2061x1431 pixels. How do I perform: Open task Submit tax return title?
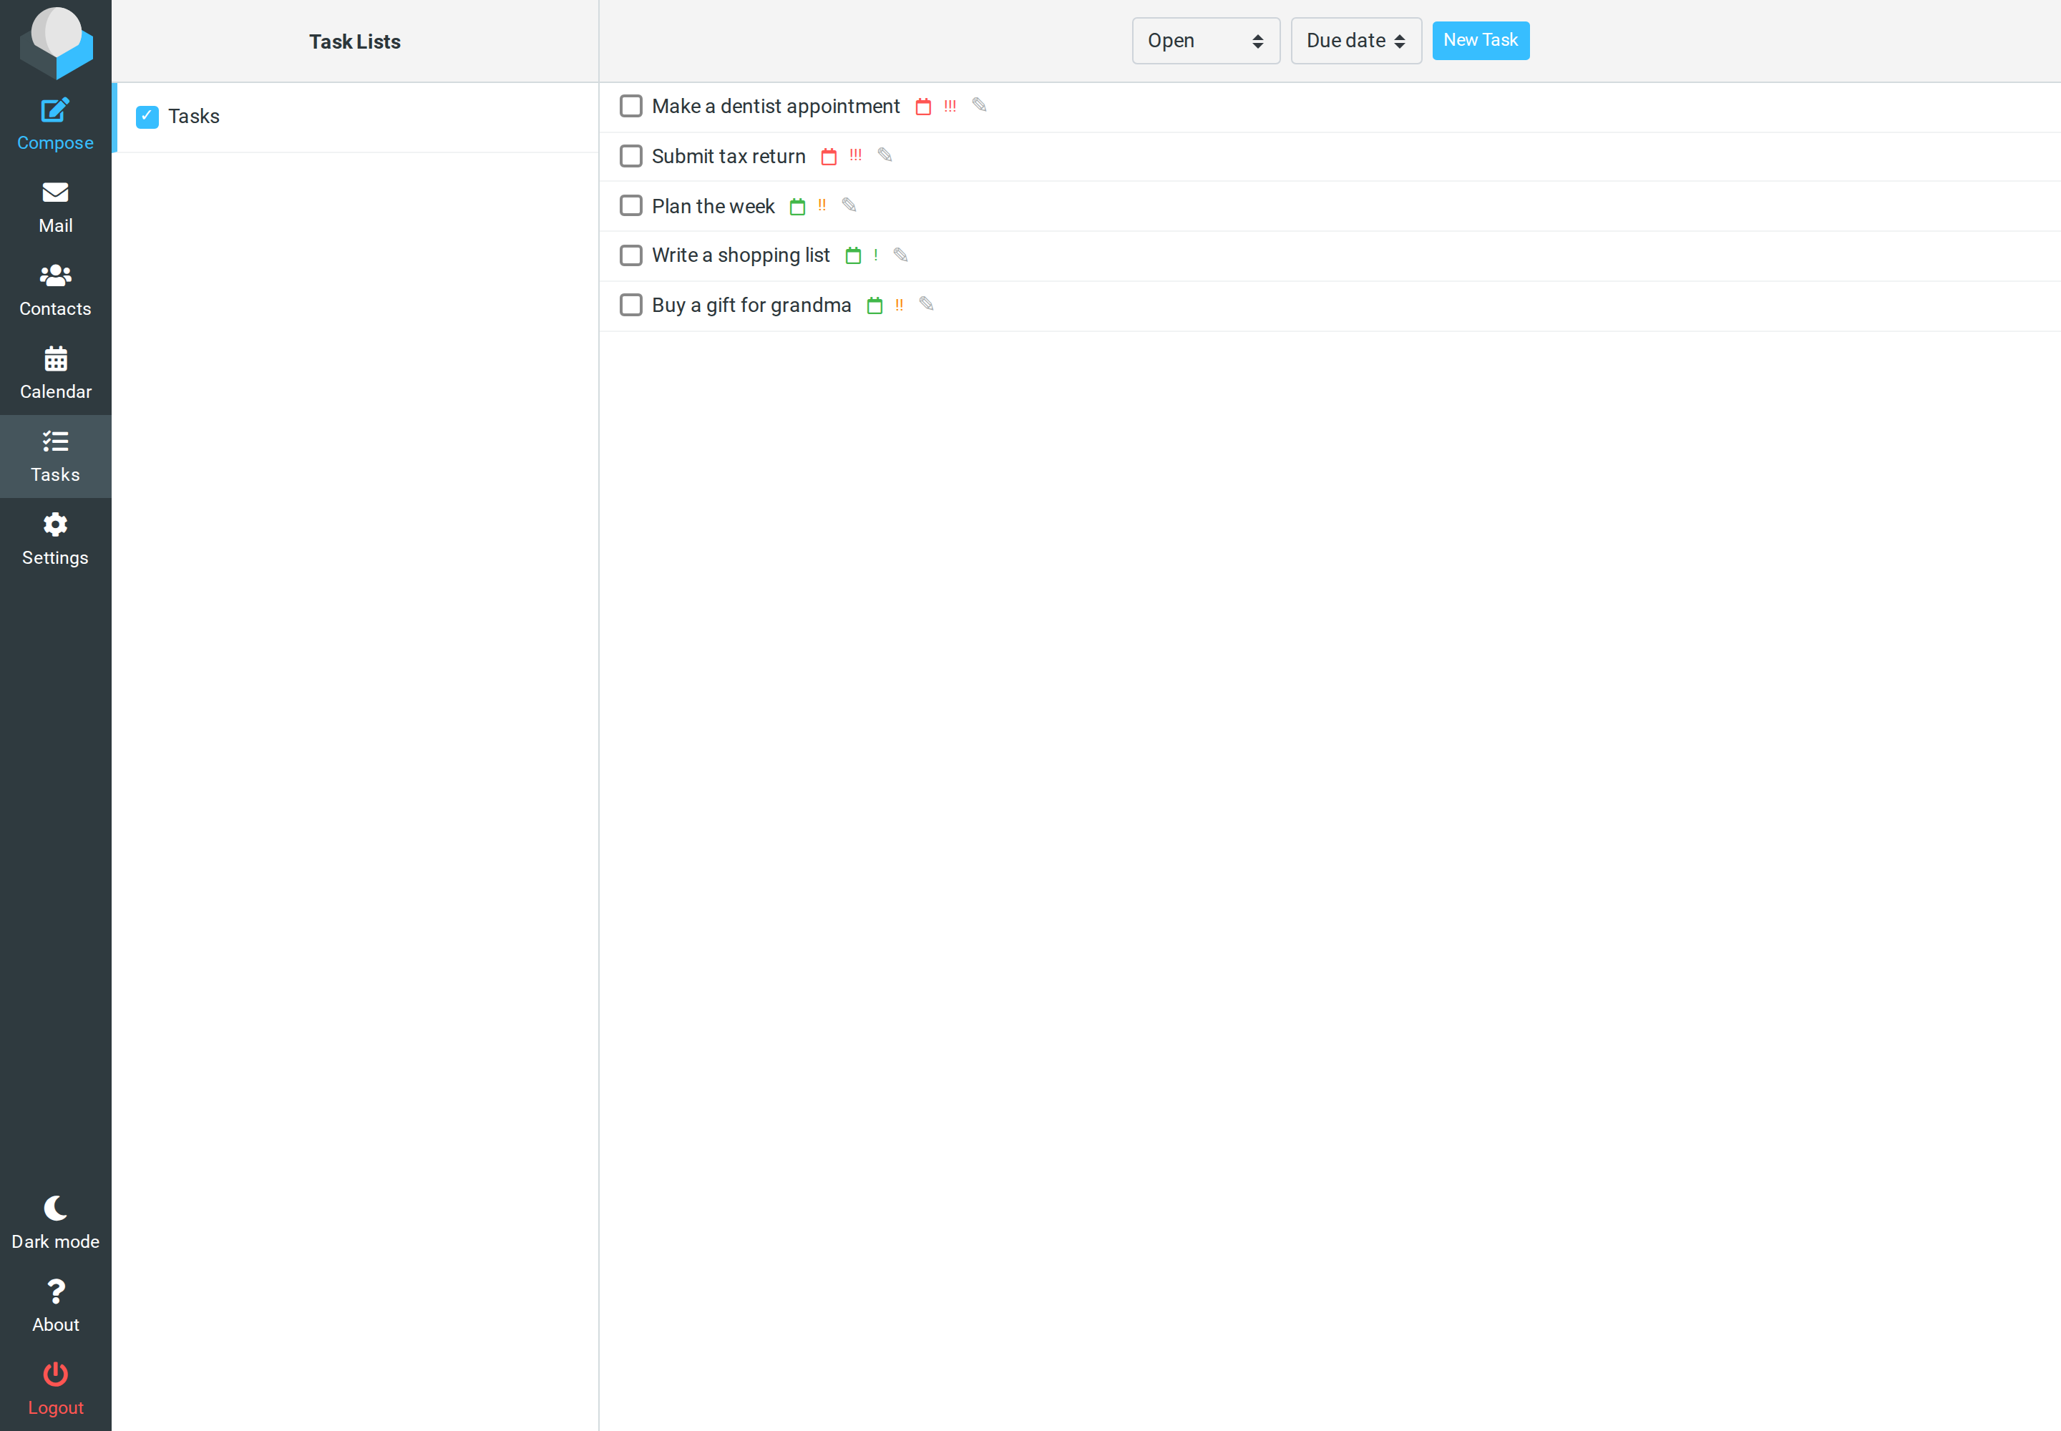click(x=729, y=157)
